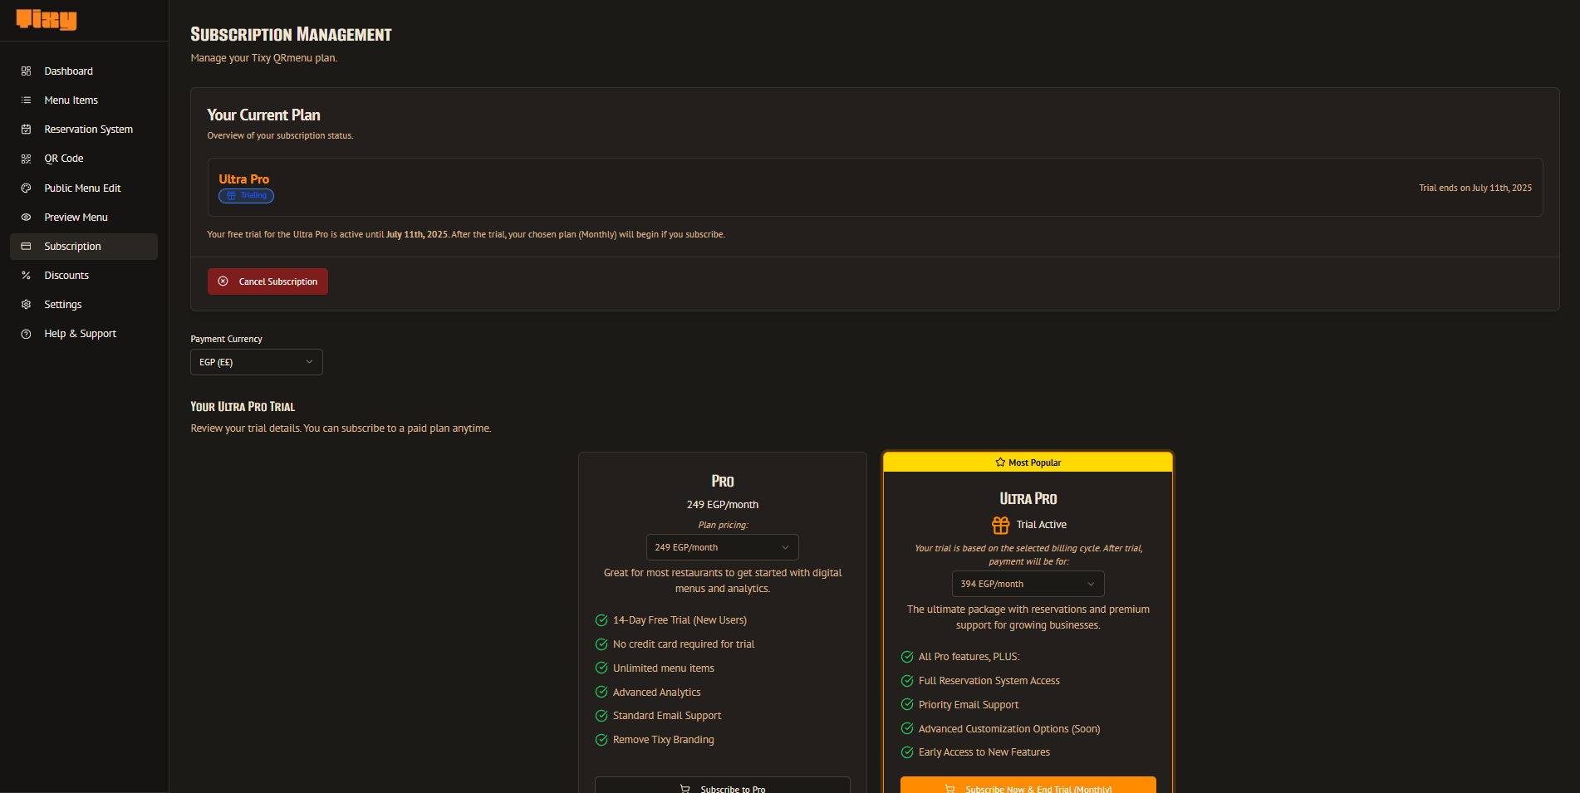Click the Ultra Pro plan card title
Viewport: 1580px width, 793px height.
pos(1028,499)
